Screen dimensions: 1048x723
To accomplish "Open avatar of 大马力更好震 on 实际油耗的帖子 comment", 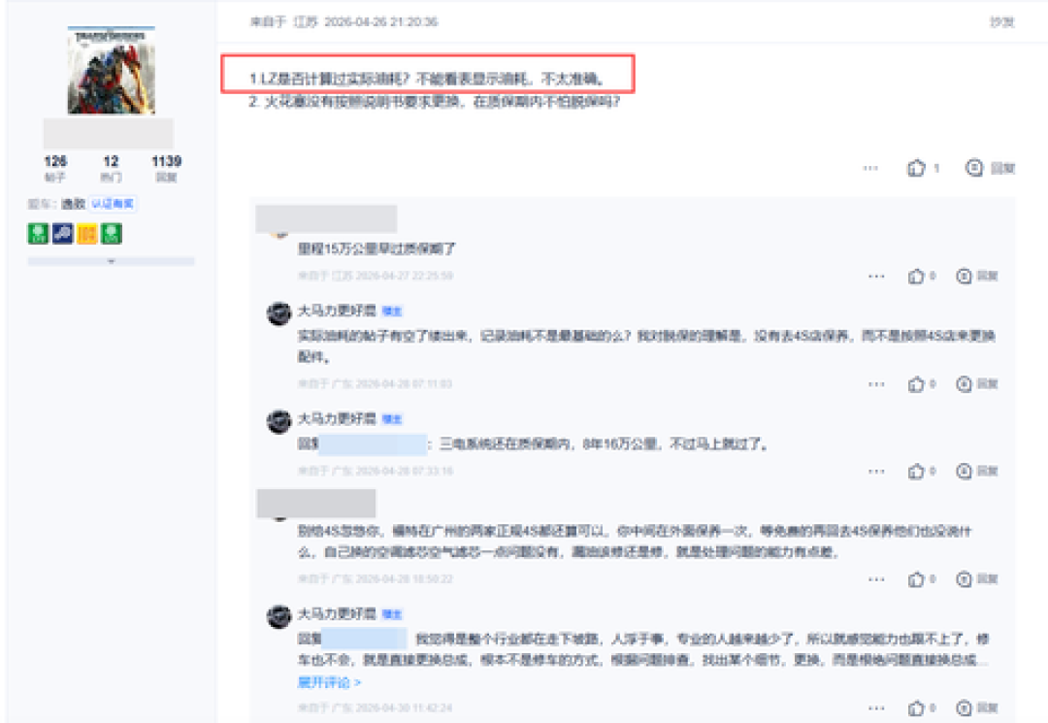I will [278, 312].
